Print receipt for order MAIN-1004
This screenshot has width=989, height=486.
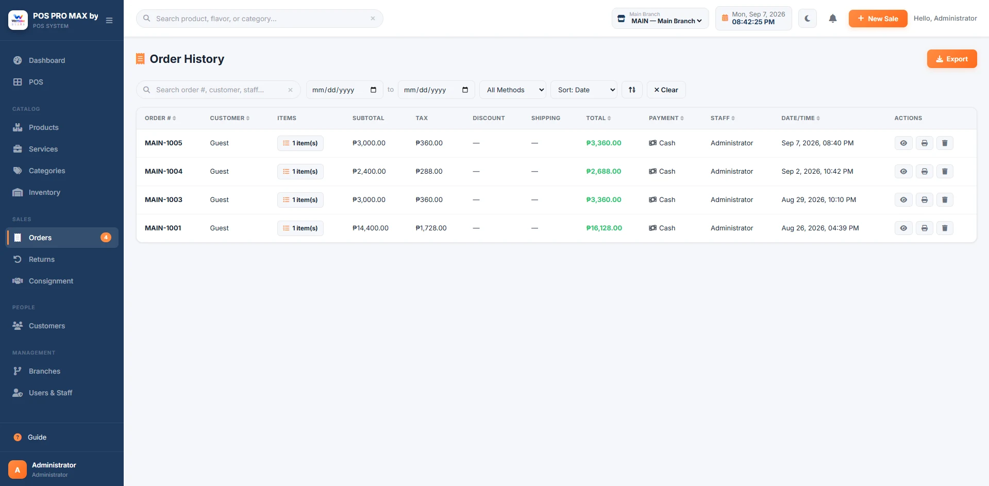(924, 172)
